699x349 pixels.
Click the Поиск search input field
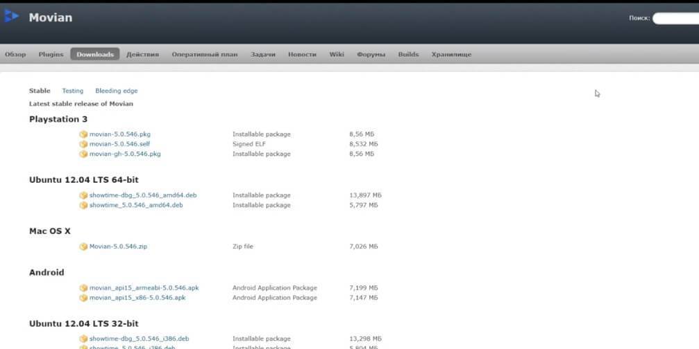[676, 18]
